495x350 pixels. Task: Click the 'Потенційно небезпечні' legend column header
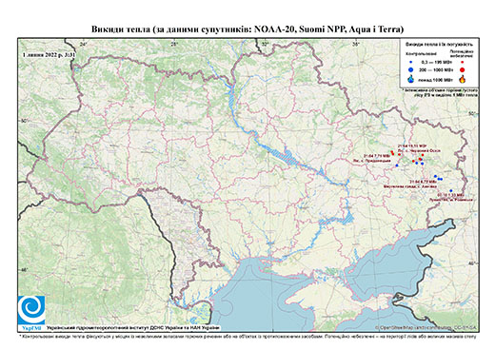coord(462,53)
